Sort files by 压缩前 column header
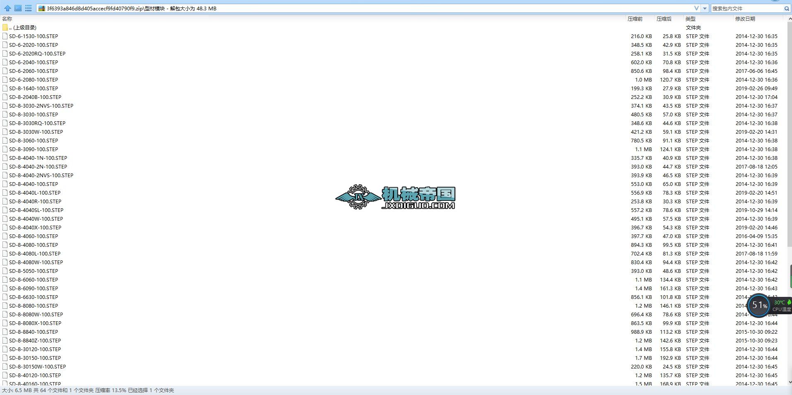The width and height of the screenshot is (792, 395). pos(635,19)
